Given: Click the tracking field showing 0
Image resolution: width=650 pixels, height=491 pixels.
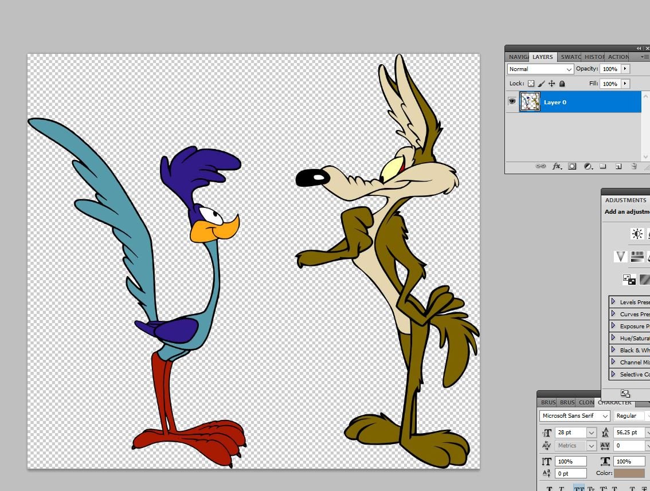Looking at the screenshot, I should point(629,445).
